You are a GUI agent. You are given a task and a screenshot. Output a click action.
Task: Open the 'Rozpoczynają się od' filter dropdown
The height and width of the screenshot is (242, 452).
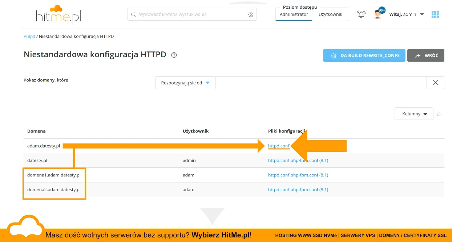tap(185, 83)
